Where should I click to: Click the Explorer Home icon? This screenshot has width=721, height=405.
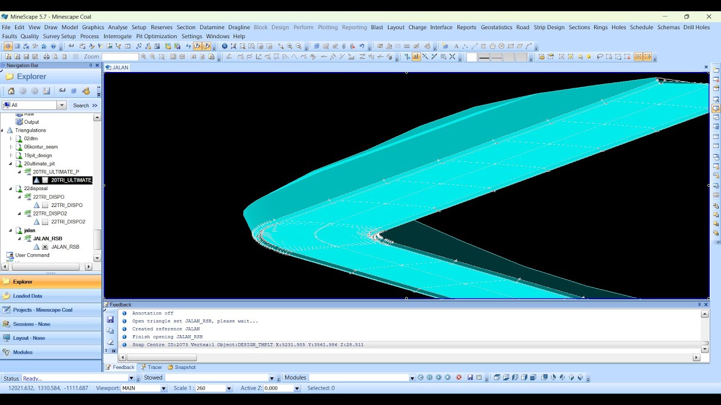coord(11,91)
